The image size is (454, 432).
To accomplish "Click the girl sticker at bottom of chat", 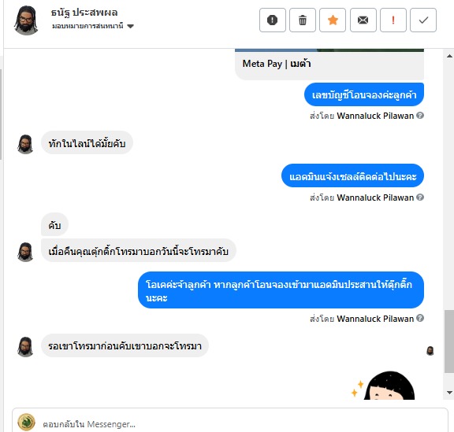I will click(383, 386).
